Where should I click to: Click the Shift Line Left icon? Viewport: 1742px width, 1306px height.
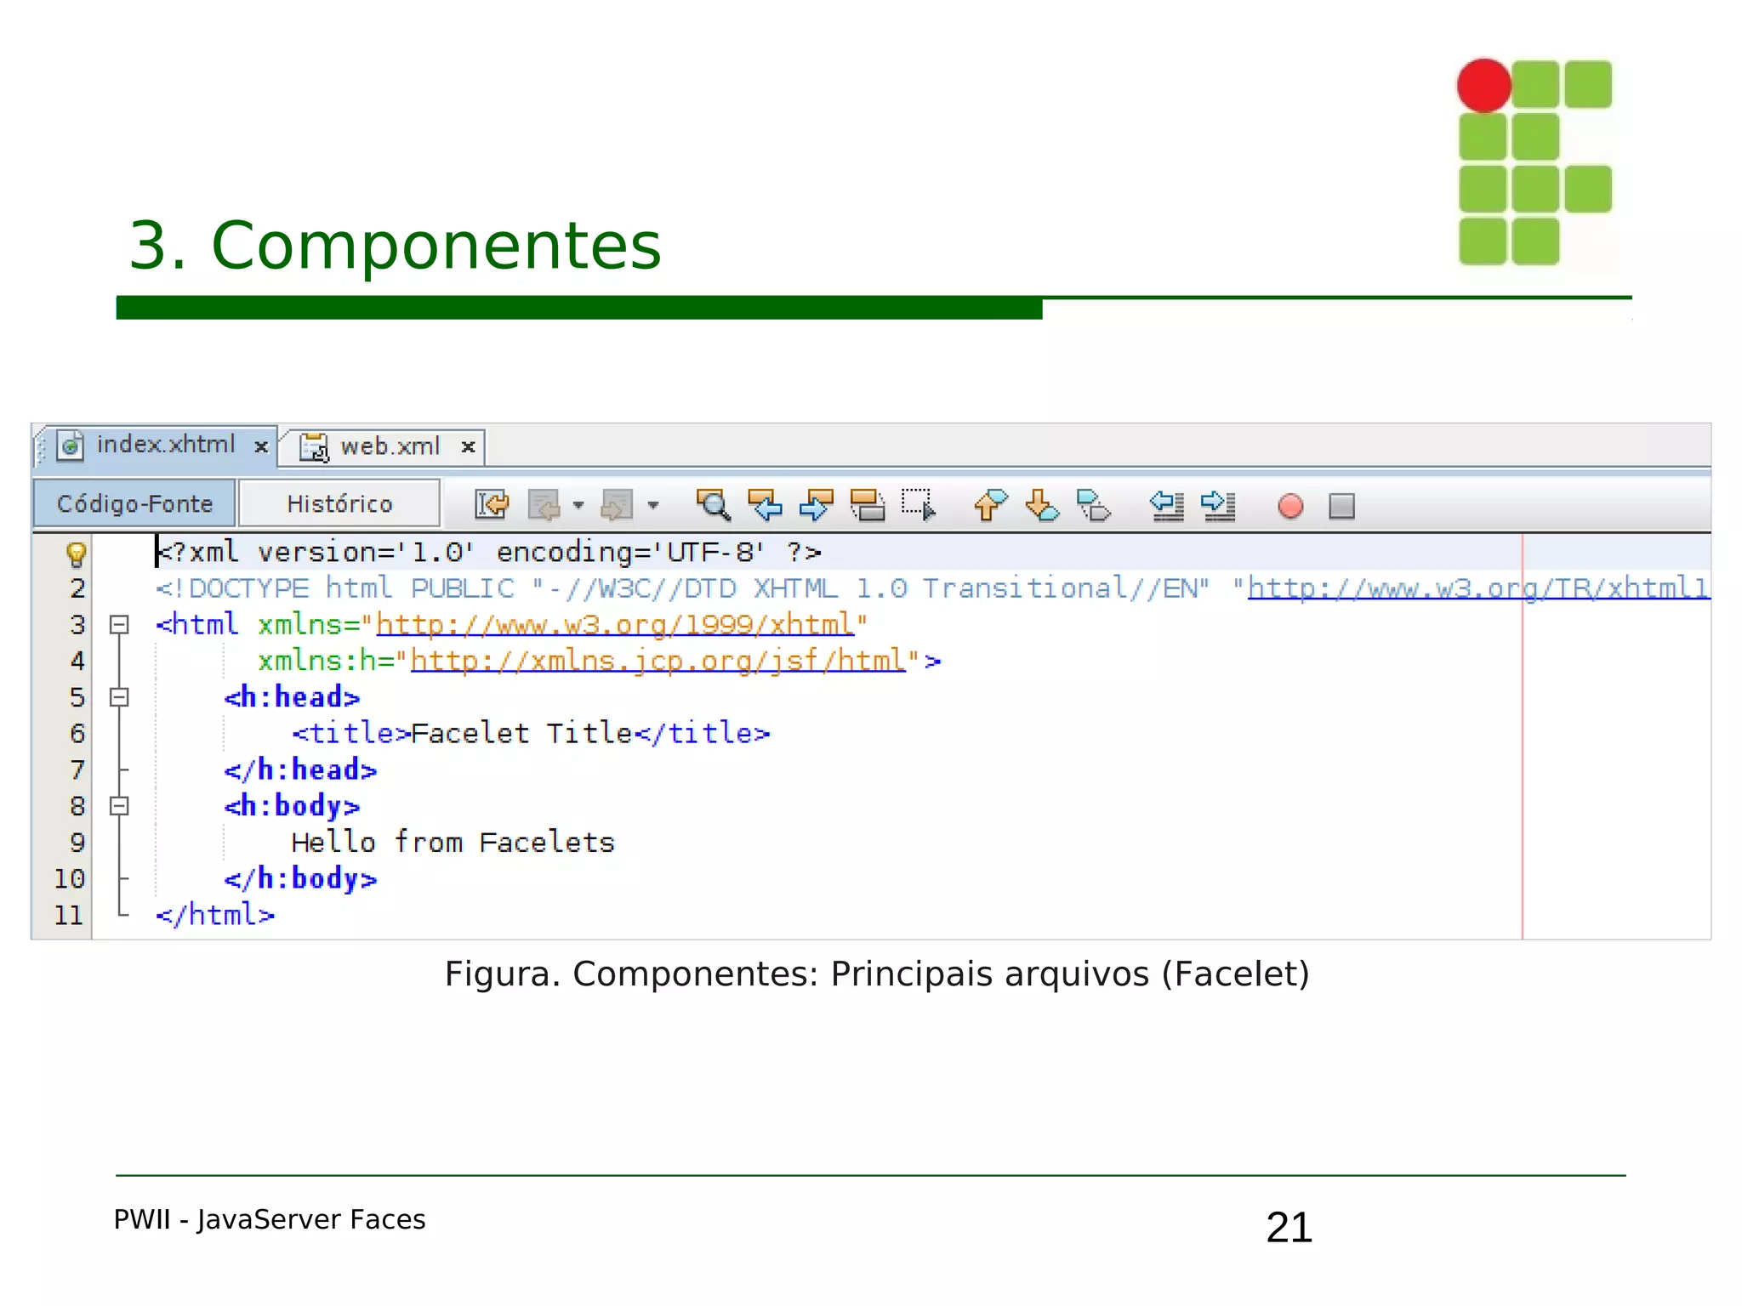(1166, 505)
